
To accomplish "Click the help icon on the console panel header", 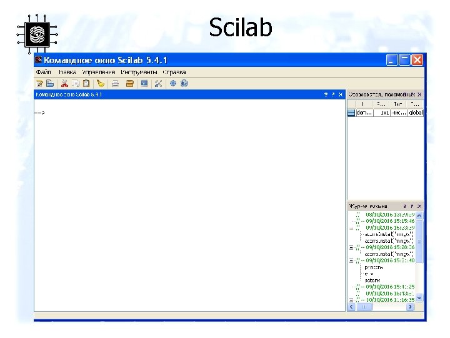I will coord(326,95).
